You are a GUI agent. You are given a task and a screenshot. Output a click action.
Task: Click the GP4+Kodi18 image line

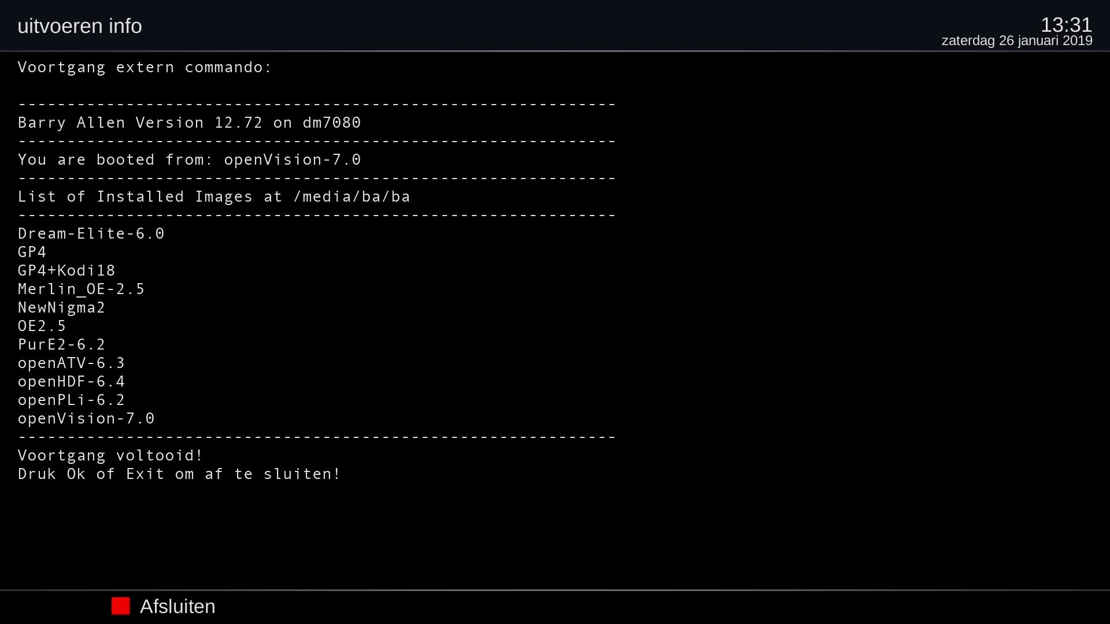(x=66, y=271)
